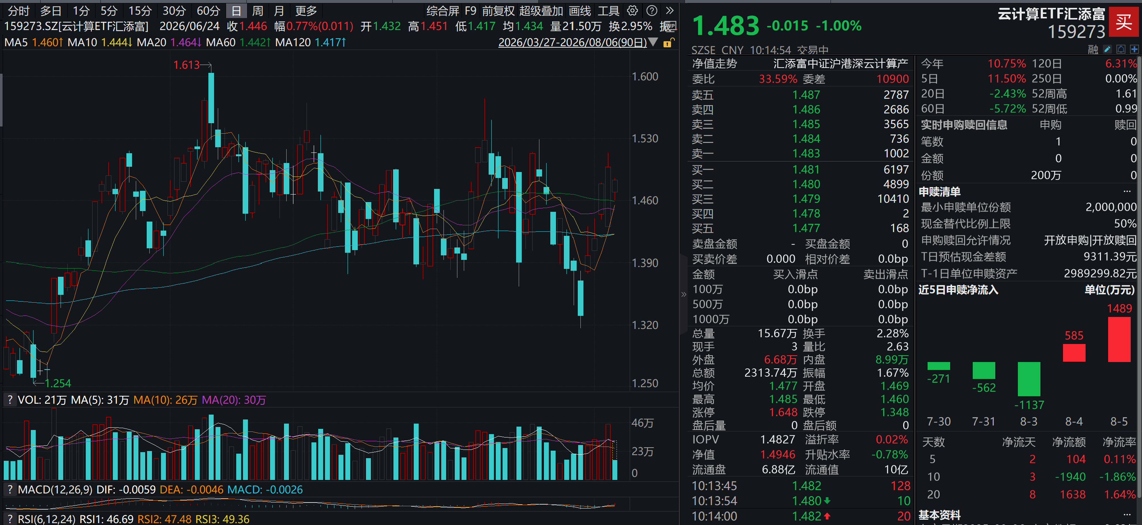The width and height of the screenshot is (1142, 525).
Task: Expand more toolbar options double-arrow icon
Action: click(670, 11)
